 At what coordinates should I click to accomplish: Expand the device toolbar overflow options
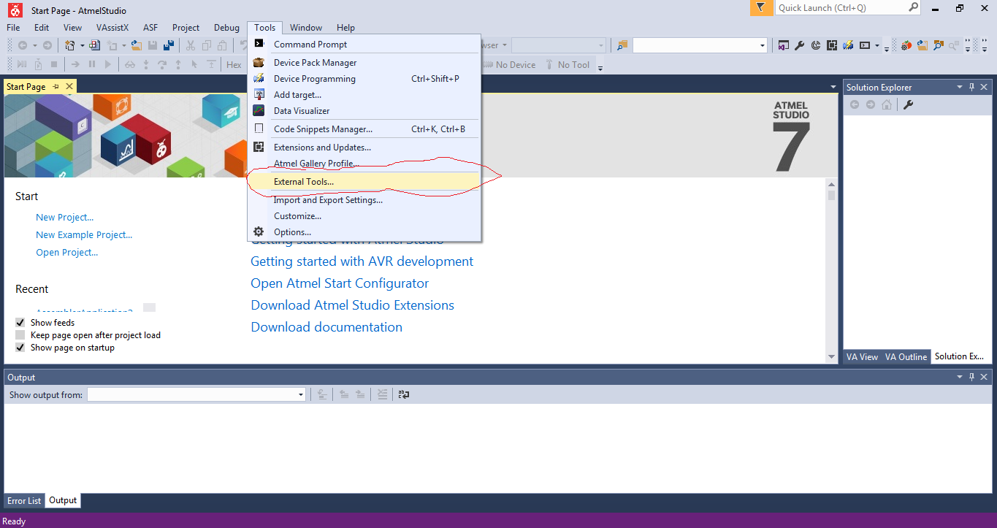[x=600, y=68]
